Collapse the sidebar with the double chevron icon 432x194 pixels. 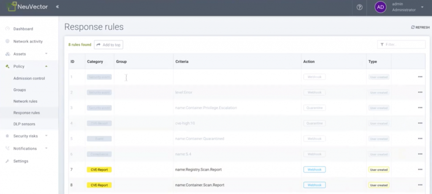coord(57,7)
